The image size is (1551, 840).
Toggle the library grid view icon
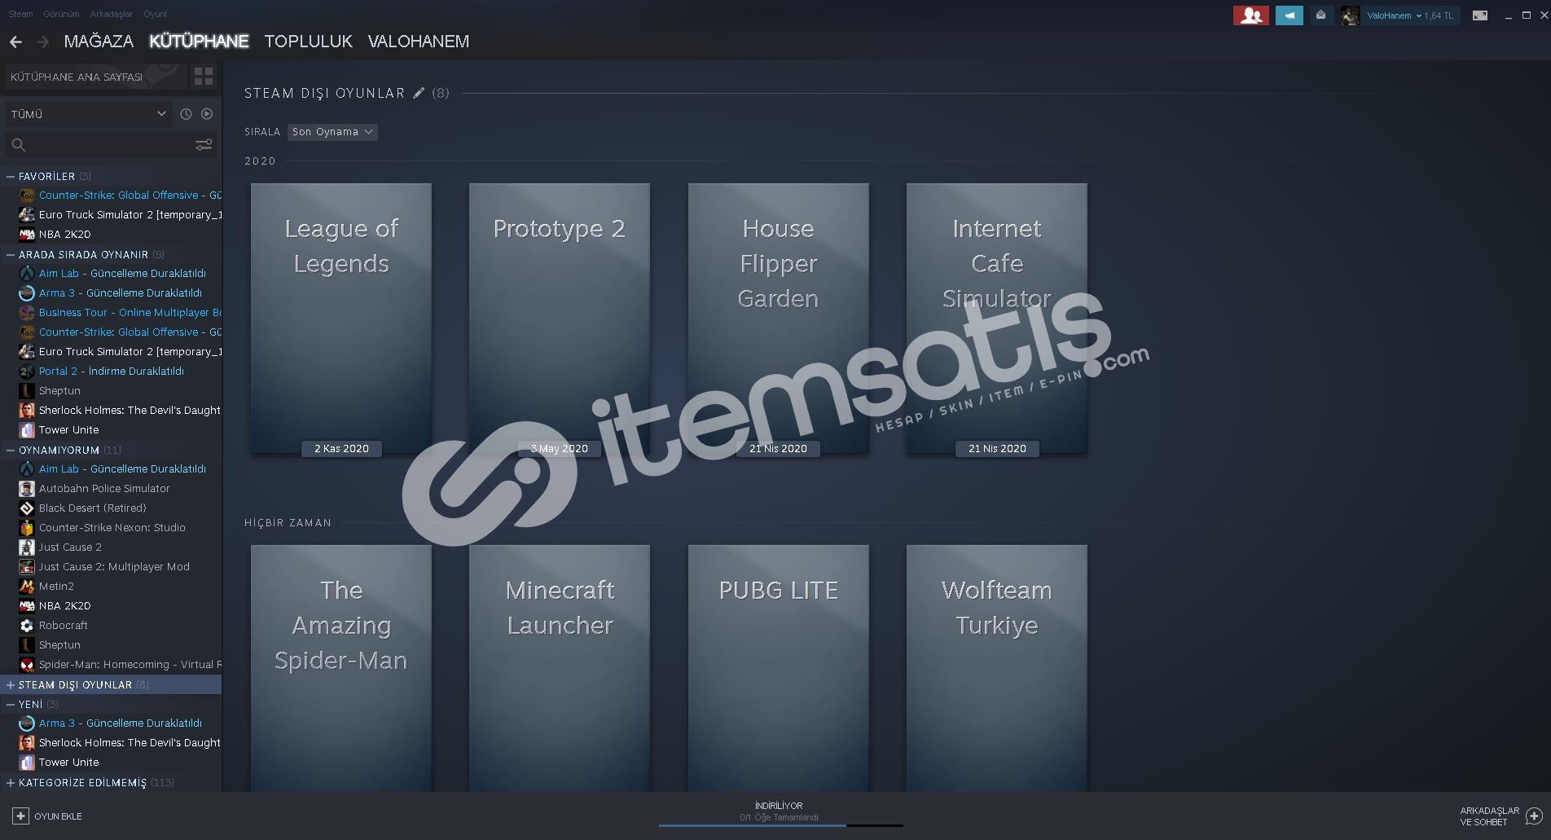(x=204, y=77)
